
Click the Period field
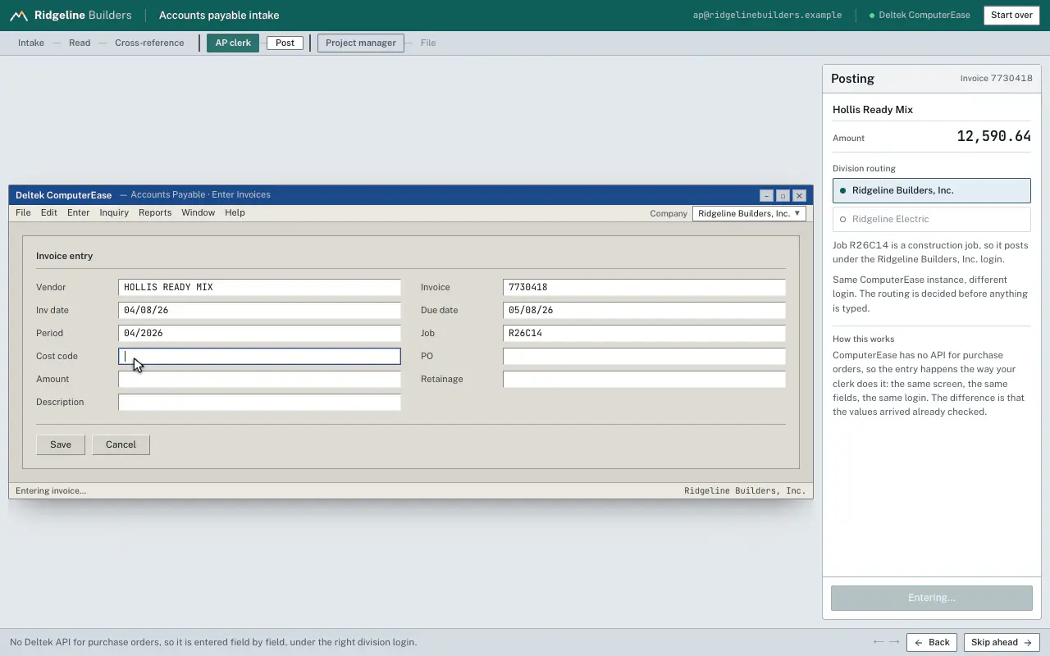pos(259,333)
